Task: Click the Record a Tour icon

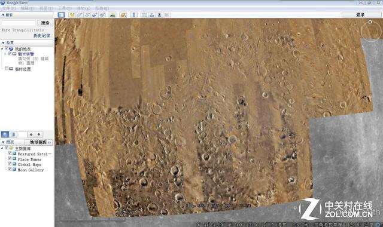Action: coord(102,15)
